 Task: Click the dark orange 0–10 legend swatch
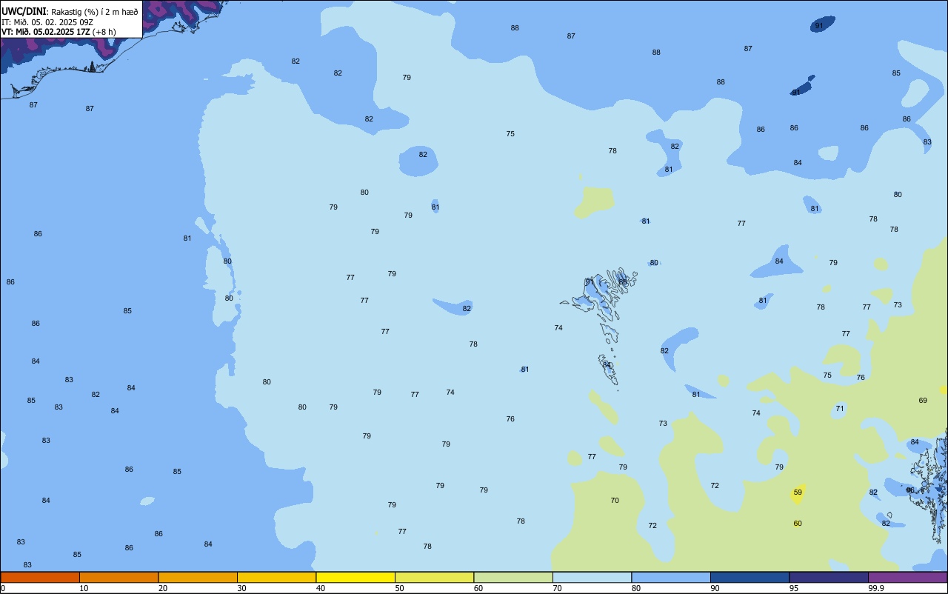point(40,577)
